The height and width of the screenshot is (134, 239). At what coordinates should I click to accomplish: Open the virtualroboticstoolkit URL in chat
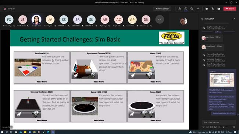222,103
